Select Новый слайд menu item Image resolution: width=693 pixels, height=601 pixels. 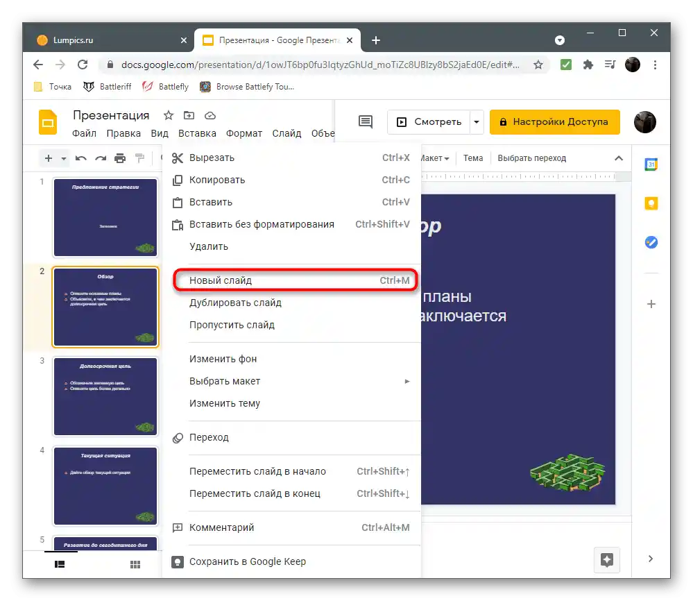point(291,280)
